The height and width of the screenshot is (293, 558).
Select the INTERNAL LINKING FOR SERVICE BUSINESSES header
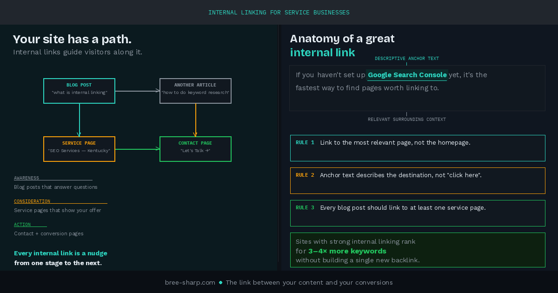coord(279,12)
